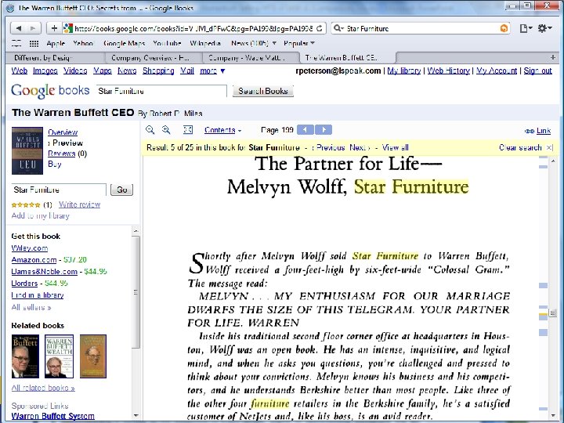The height and width of the screenshot is (423, 564).
Task: Open Warren Buffett System sponsored link
Action: tap(53, 416)
